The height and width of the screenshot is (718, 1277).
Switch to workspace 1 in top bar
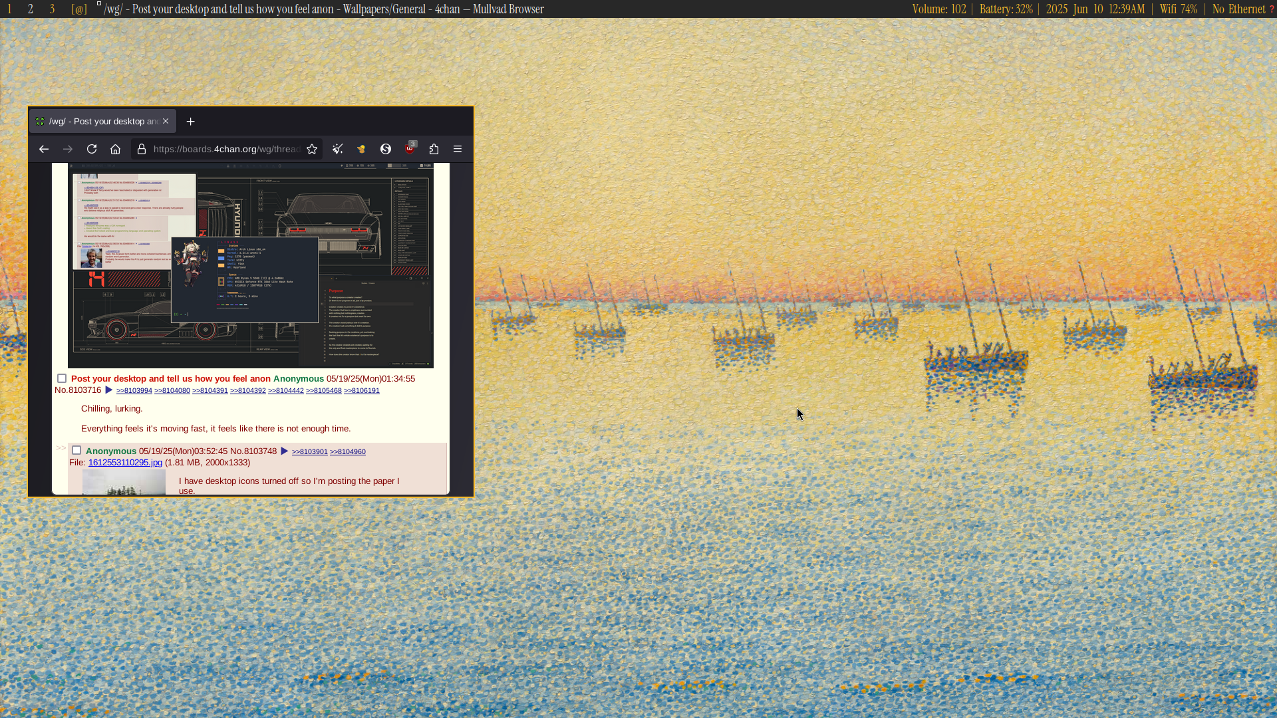(x=9, y=9)
